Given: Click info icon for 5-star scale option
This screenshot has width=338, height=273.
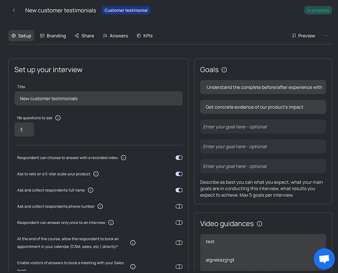Looking at the screenshot, I should 96,174.
